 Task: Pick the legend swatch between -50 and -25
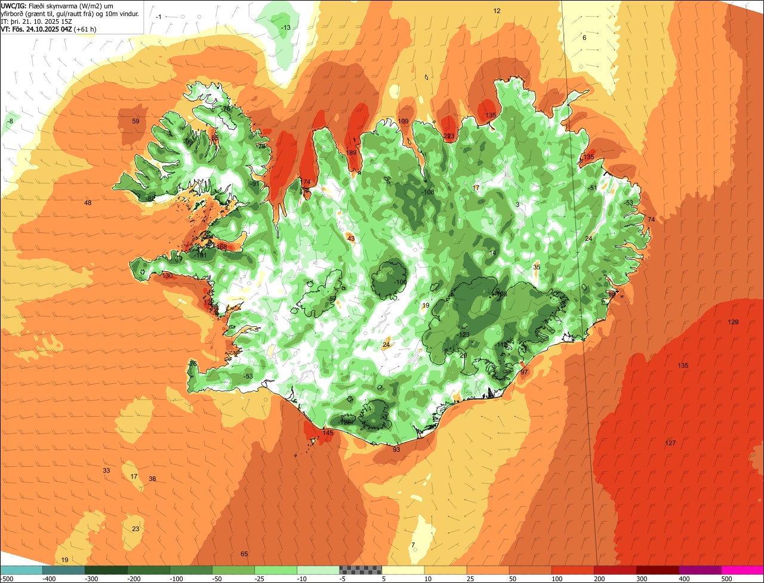coord(233,570)
